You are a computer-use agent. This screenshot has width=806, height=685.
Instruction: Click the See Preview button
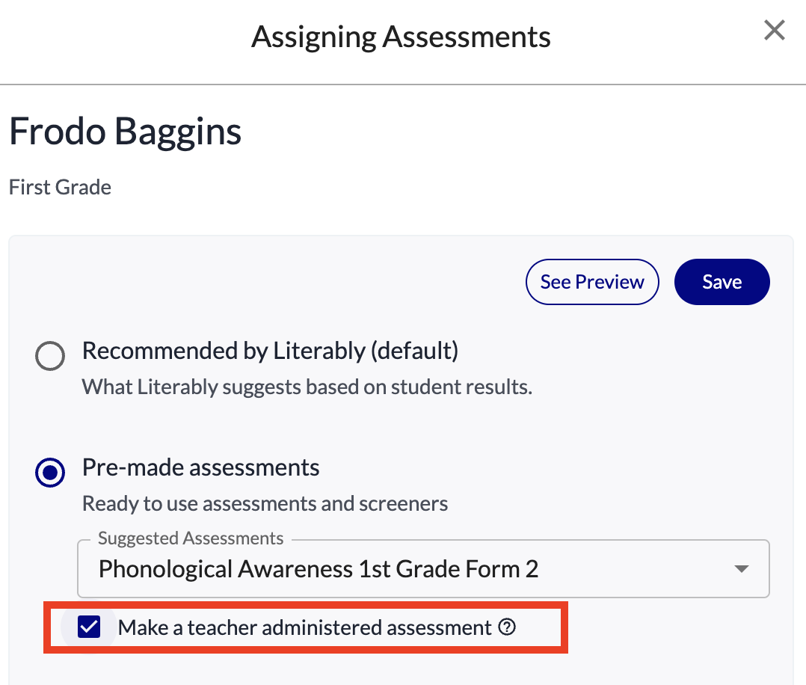tap(592, 282)
